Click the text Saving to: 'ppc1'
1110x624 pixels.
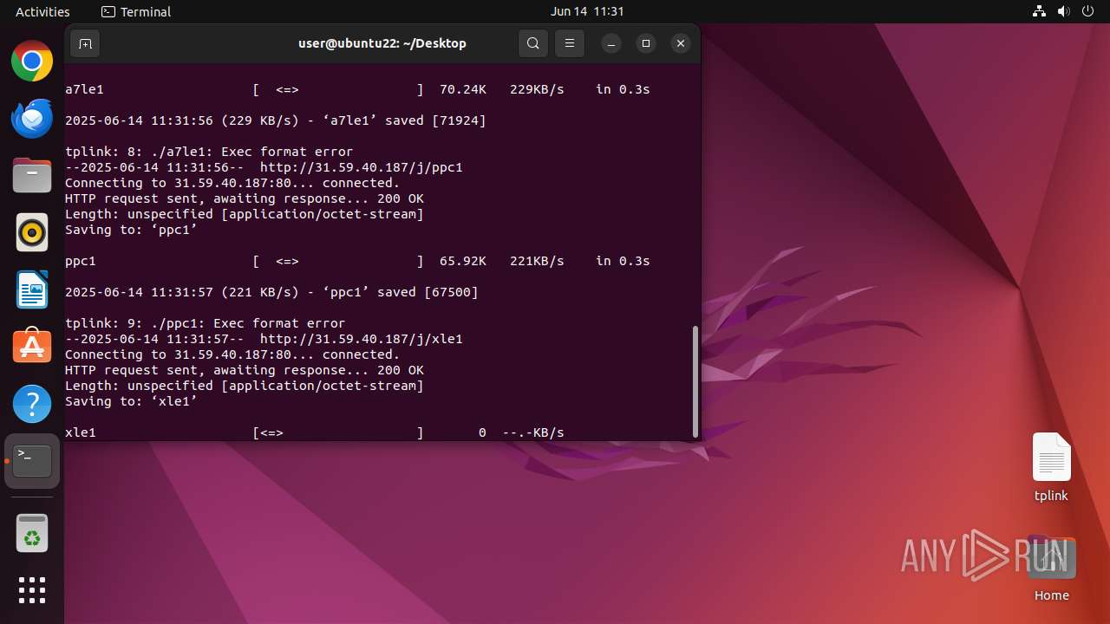click(132, 230)
